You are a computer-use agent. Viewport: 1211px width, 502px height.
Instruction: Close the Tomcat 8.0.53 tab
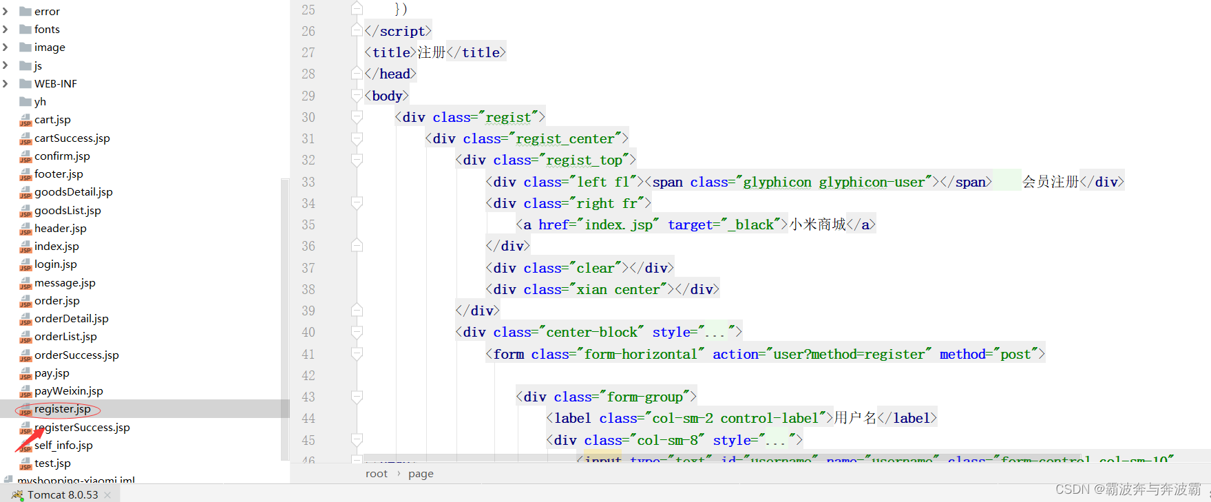tap(107, 495)
